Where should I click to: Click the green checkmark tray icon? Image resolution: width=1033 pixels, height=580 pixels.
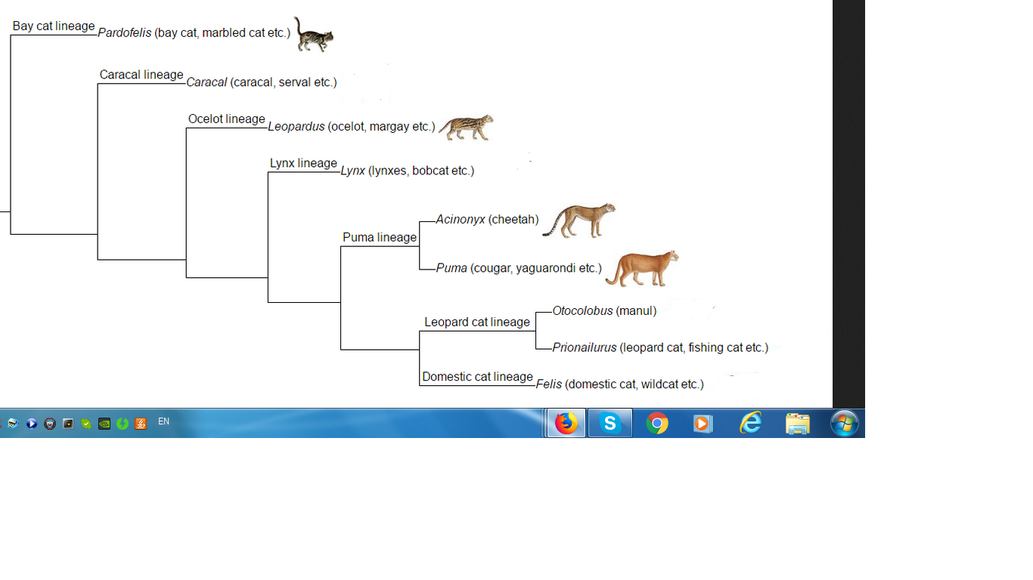pos(86,424)
